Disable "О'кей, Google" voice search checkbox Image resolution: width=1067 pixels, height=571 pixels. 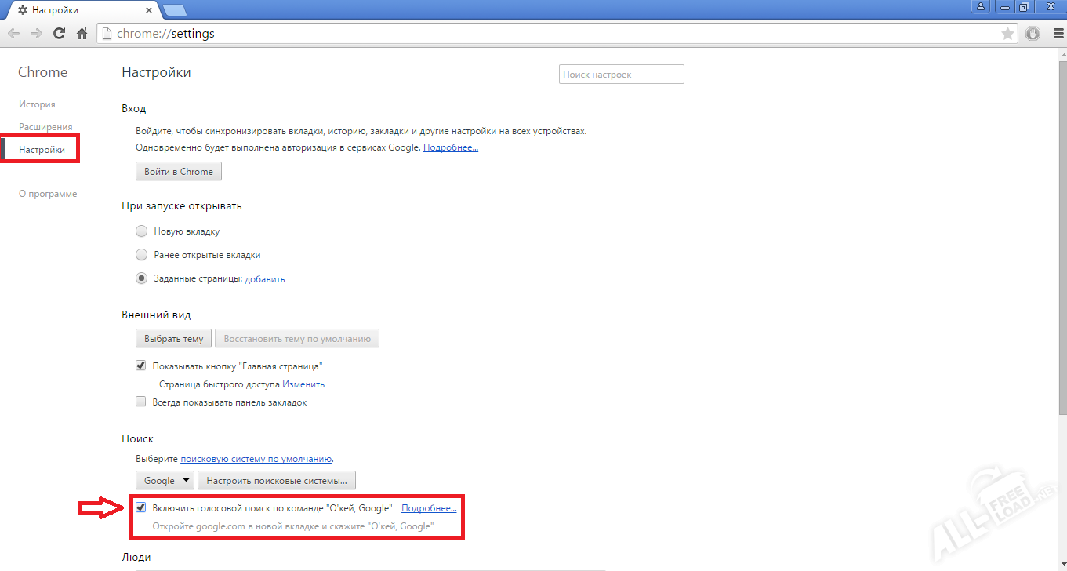pyautogui.click(x=141, y=507)
